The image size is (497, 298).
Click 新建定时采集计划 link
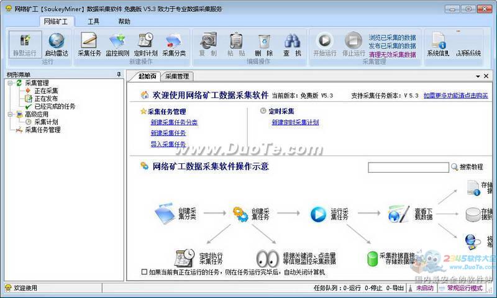(x=295, y=122)
